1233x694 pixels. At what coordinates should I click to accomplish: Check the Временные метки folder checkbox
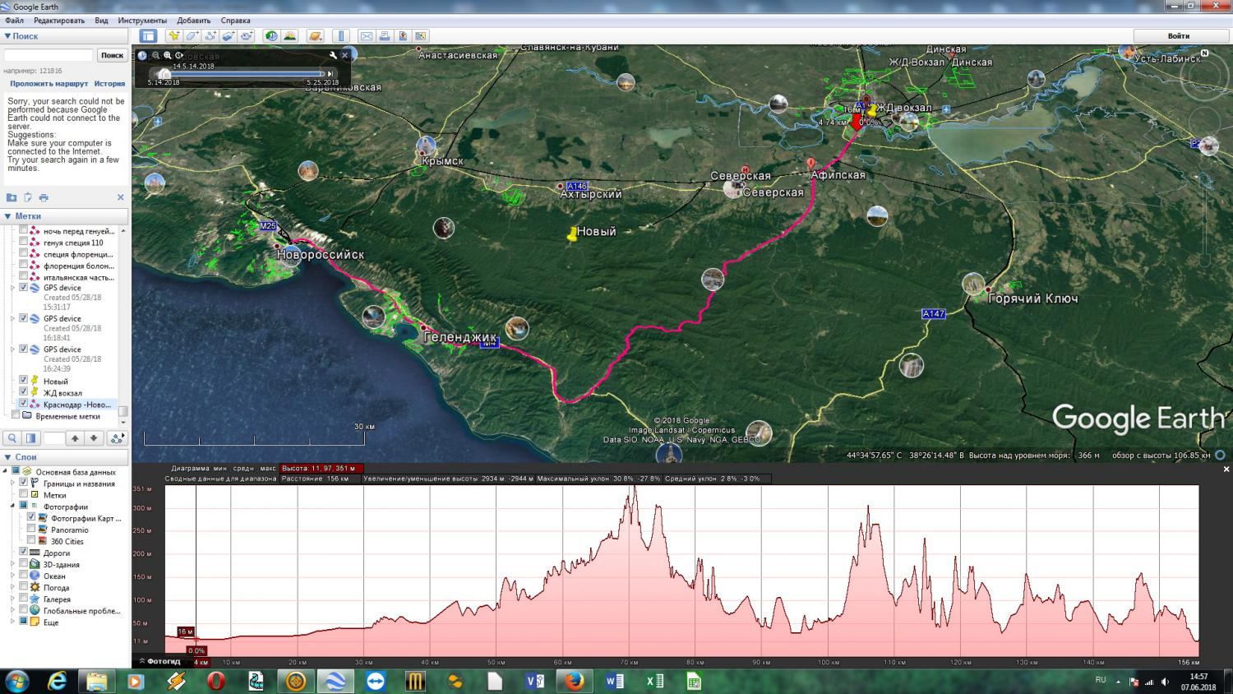pyautogui.click(x=16, y=415)
